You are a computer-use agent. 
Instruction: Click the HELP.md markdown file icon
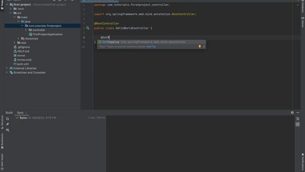pos(15,51)
